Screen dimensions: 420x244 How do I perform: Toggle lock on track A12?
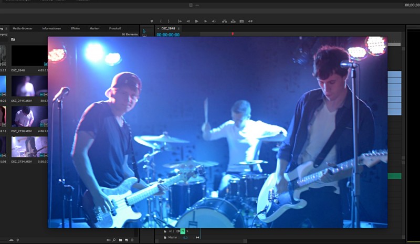click(x=165, y=231)
